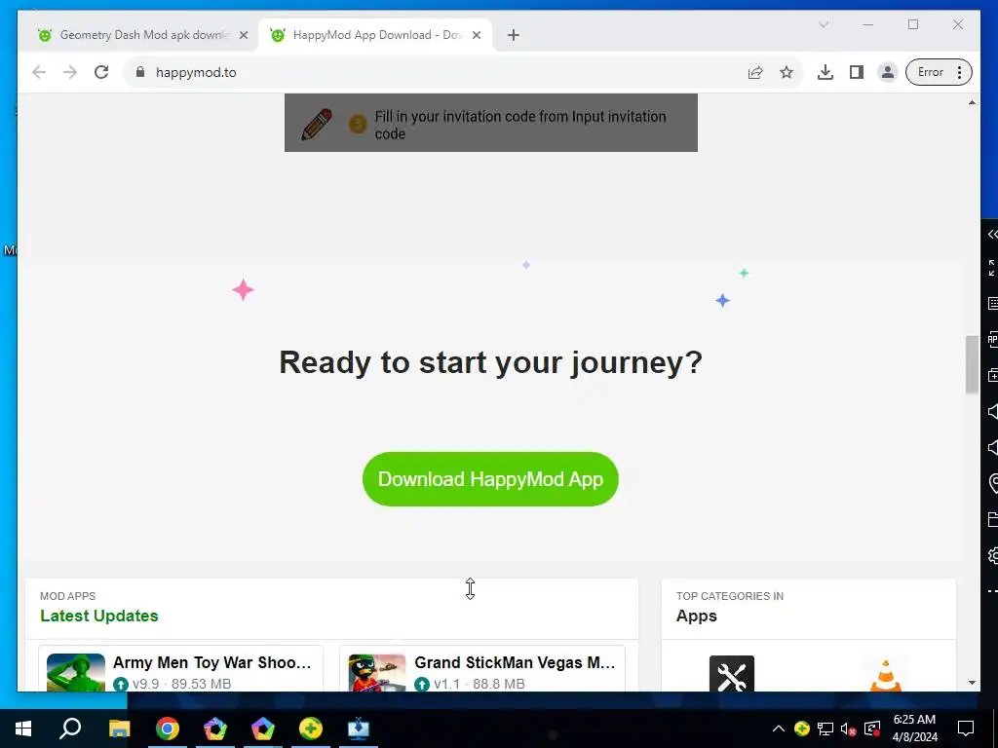
Task: Close the HappyMod App Download tab
Action: tap(477, 35)
